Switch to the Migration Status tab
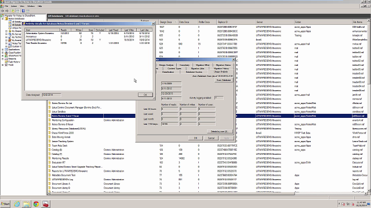371x208 pixels. tap(223, 65)
